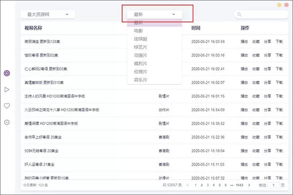293x195 pixels.
Task: Open the browse videos aperture sidebar icon
Action: coord(7,73)
